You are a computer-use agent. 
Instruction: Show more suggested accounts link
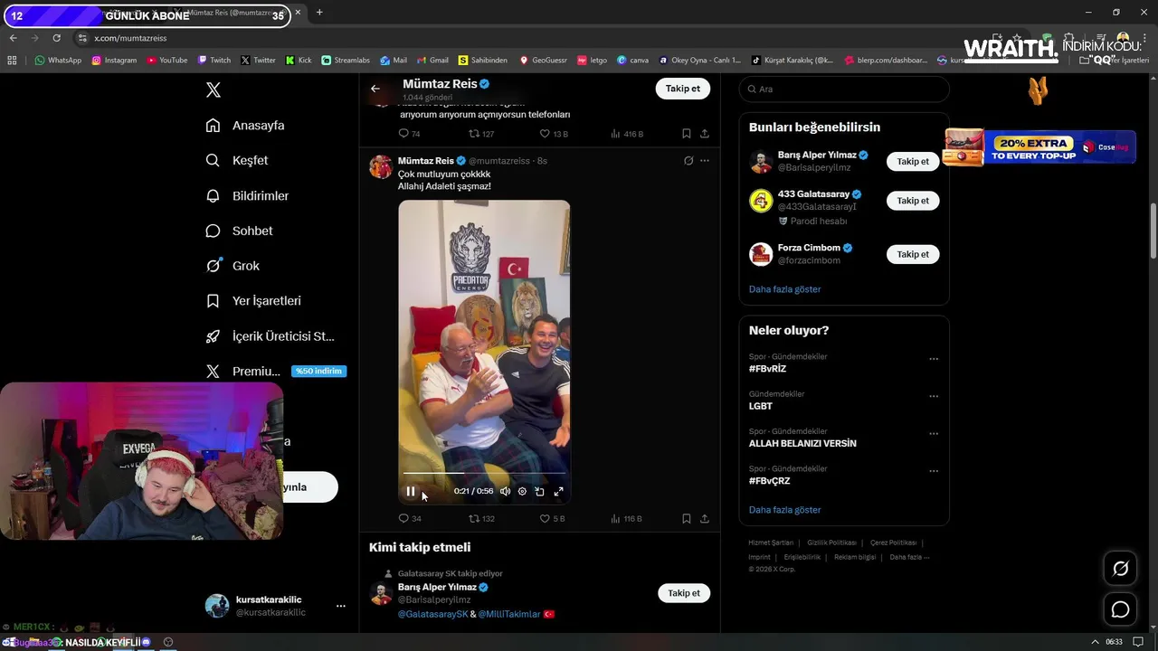[x=785, y=289]
